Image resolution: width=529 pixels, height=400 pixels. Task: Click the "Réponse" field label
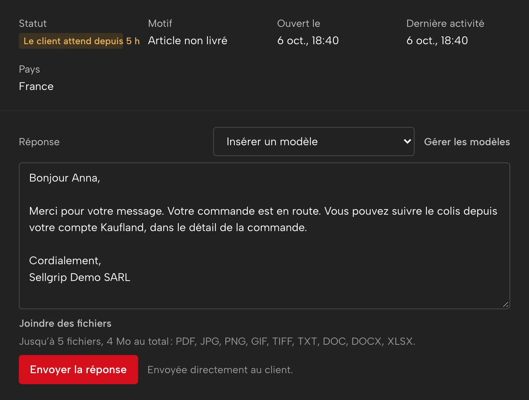pyautogui.click(x=39, y=142)
